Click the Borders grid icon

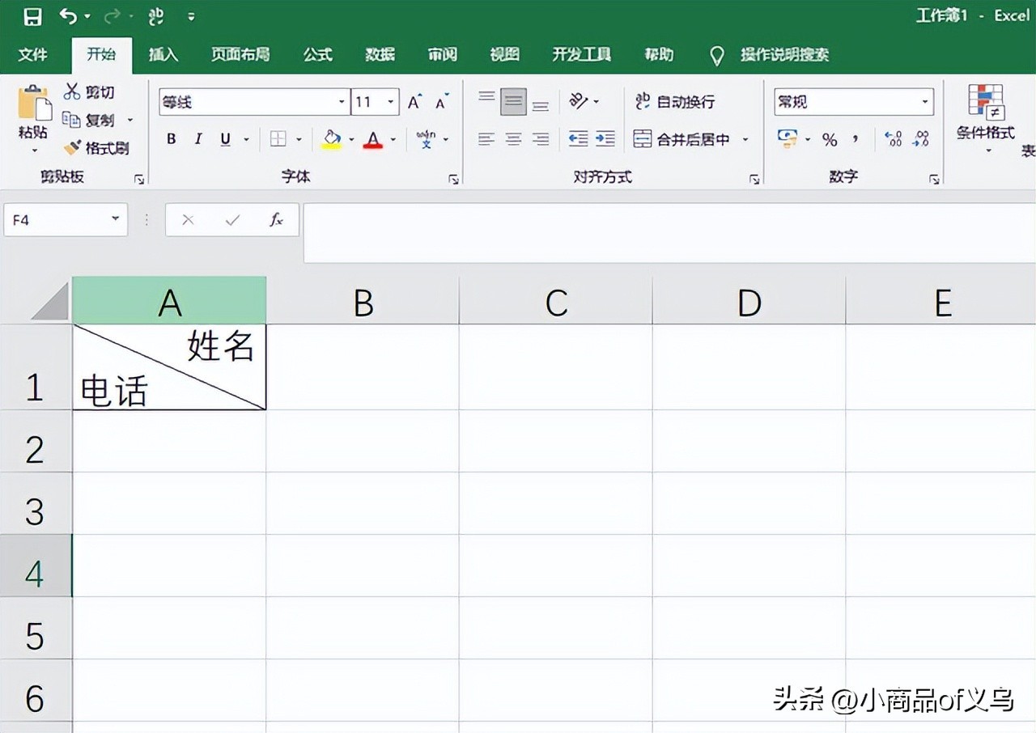[x=278, y=139]
